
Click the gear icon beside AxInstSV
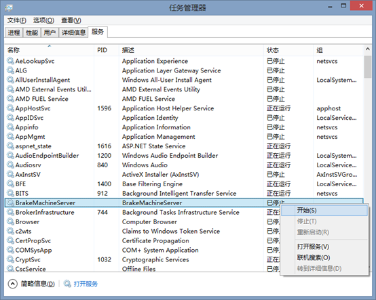tap(10, 174)
